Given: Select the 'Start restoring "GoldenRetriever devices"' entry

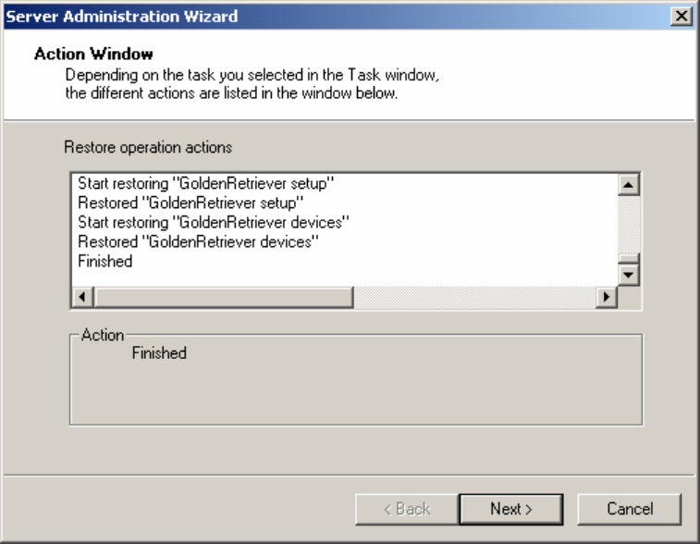Looking at the screenshot, I should pos(211,222).
